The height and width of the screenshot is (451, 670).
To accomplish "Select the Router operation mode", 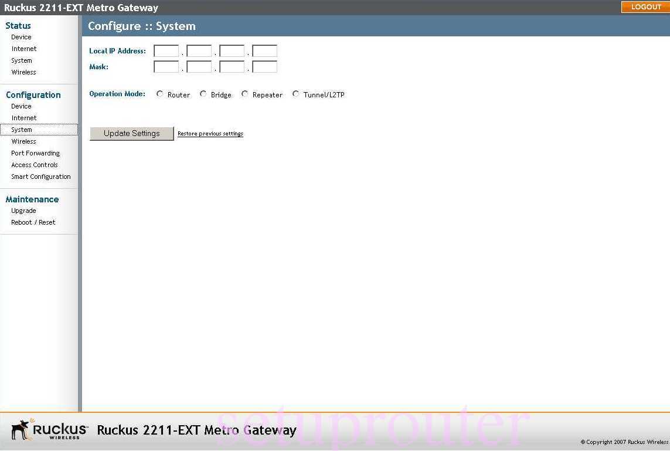I will (x=159, y=93).
